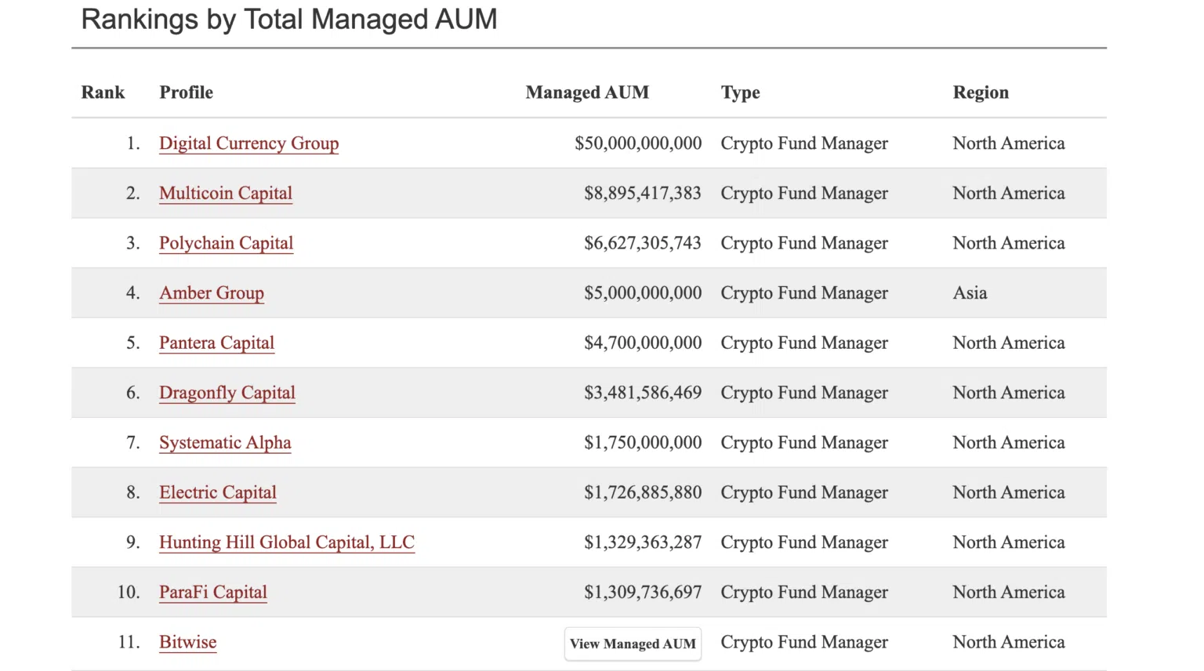Open the Digital Currency Group profile link
1204x671 pixels.
point(248,143)
